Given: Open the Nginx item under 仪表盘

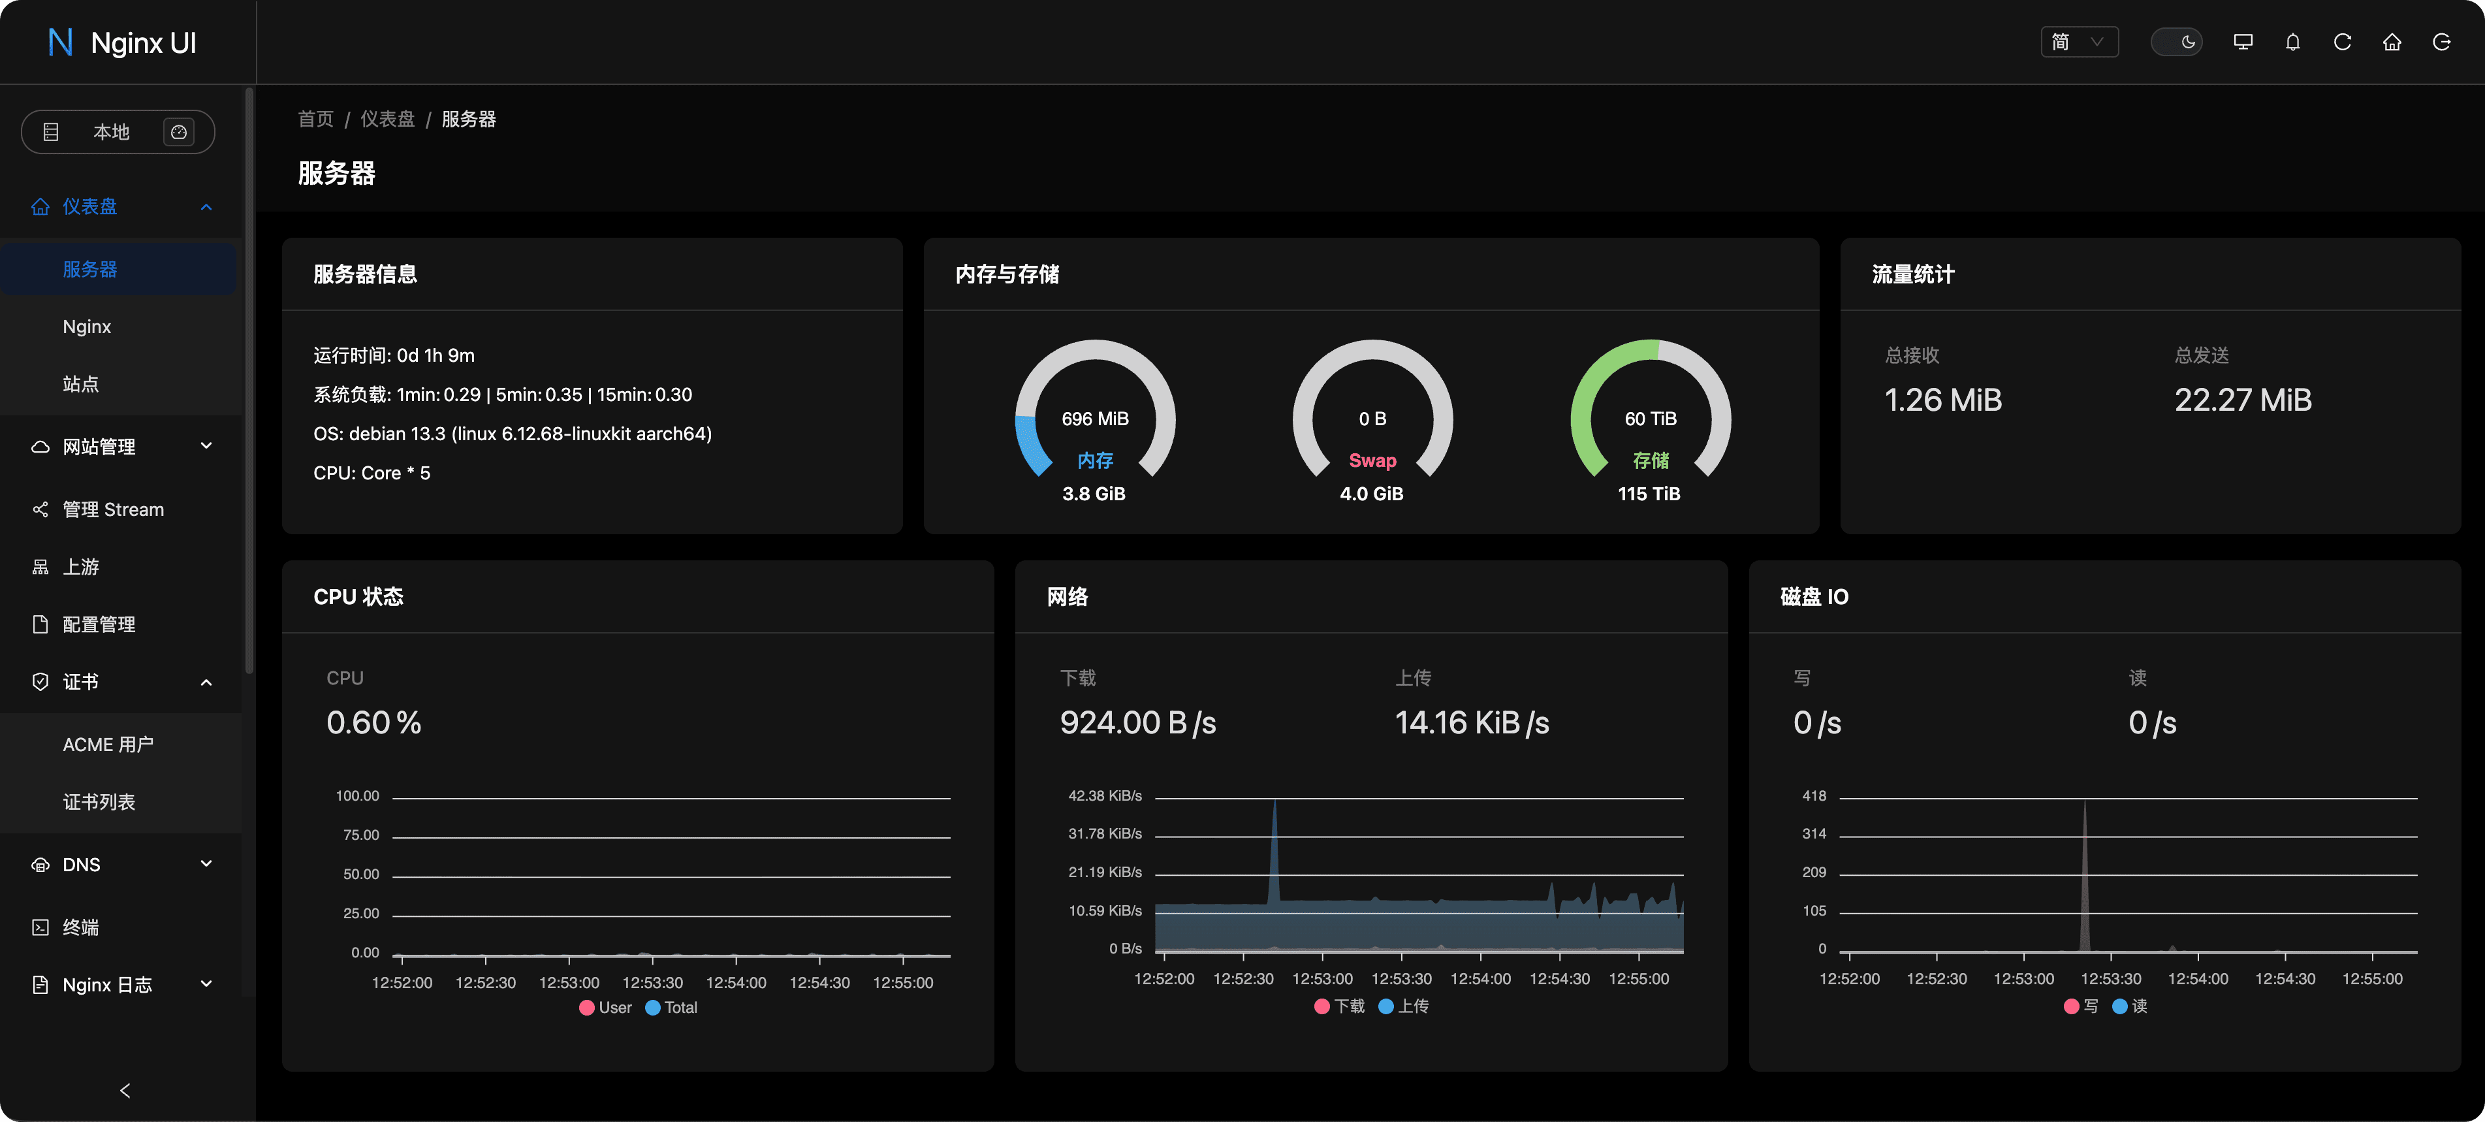Looking at the screenshot, I should (x=87, y=327).
